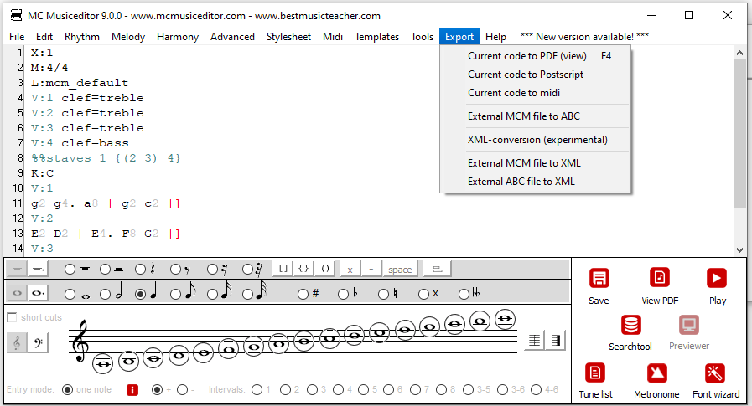The height and width of the screenshot is (406, 752).
Task: Select the whole rest radio button
Action: click(x=70, y=270)
